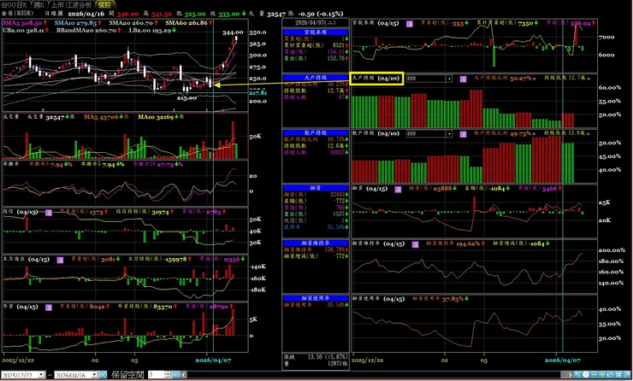The image size is (633, 381).
Task: Click the 散戶持股比例 49.73% chart label
Action: tap(505, 133)
